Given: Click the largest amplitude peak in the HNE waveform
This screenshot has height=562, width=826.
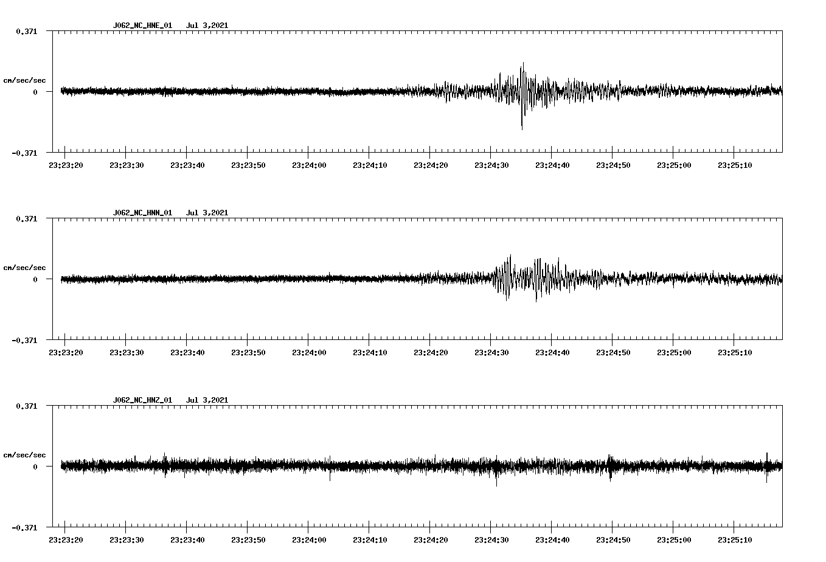Looking at the screenshot, I should pos(522,95).
